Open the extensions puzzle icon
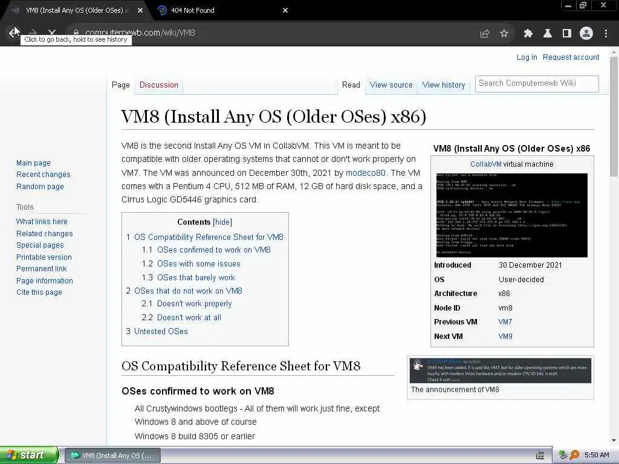The image size is (619, 464). [528, 34]
